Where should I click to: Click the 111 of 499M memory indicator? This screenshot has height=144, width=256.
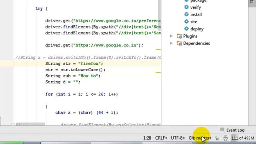pyautogui.click(x=243, y=138)
